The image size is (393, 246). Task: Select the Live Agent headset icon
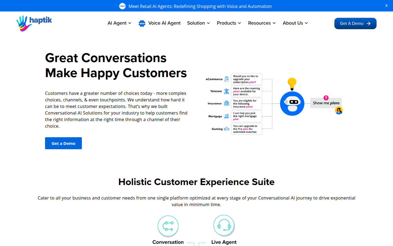pos(224,225)
